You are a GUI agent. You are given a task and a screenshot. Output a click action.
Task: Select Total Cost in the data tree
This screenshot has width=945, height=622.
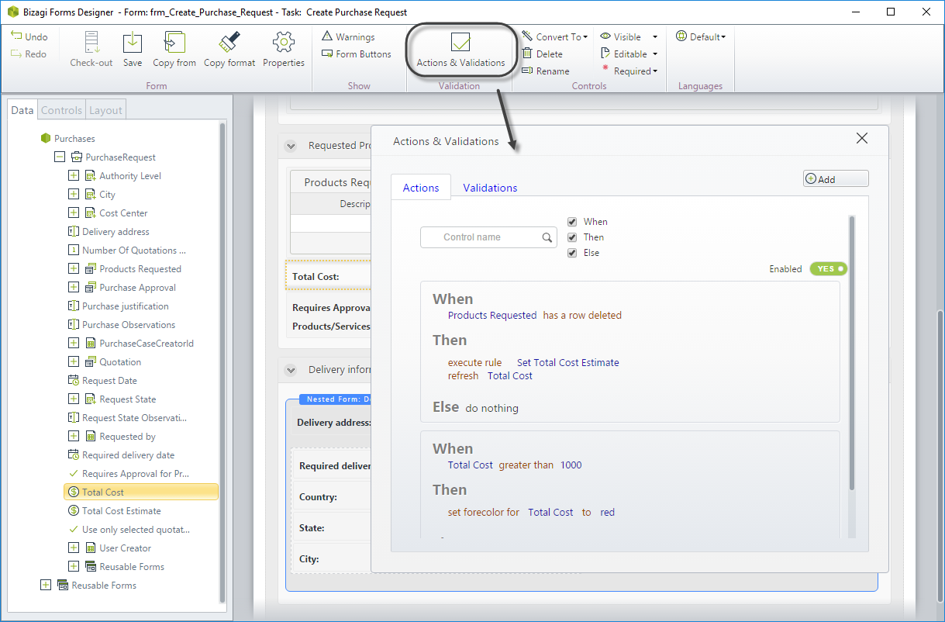pos(140,492)
